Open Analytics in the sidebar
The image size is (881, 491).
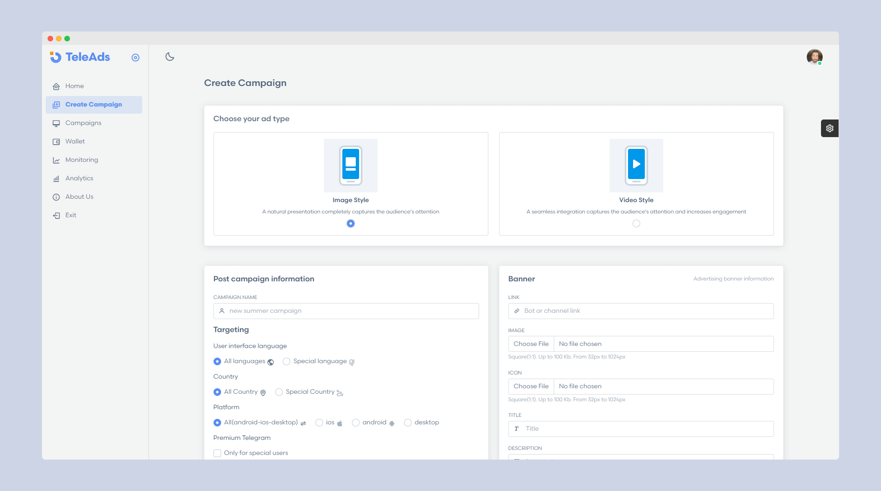coord(79,178)
